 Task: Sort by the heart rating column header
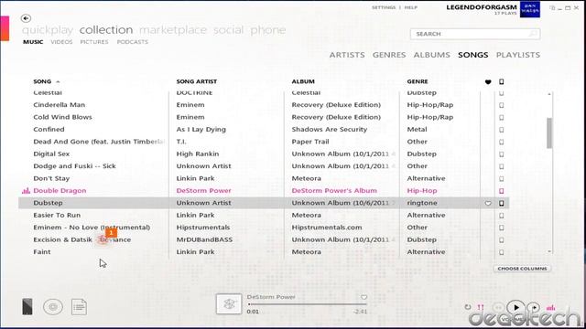pyautogui.click(x=488, y=81)
